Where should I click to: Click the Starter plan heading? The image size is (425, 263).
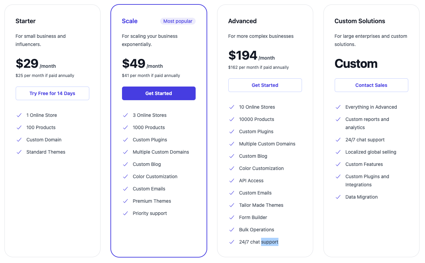[26, 21]
